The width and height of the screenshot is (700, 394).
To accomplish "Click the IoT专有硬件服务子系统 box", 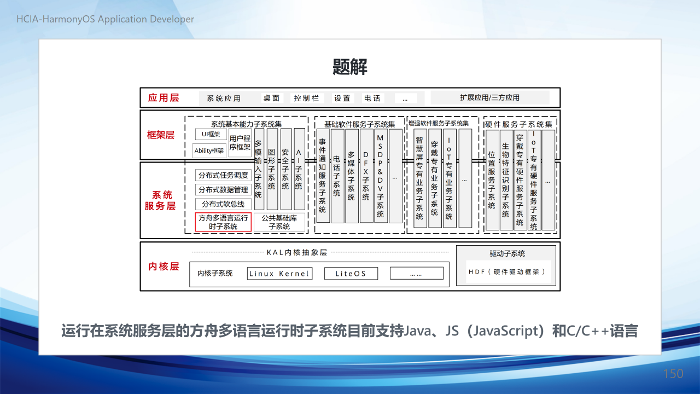I will pos(534,180).
